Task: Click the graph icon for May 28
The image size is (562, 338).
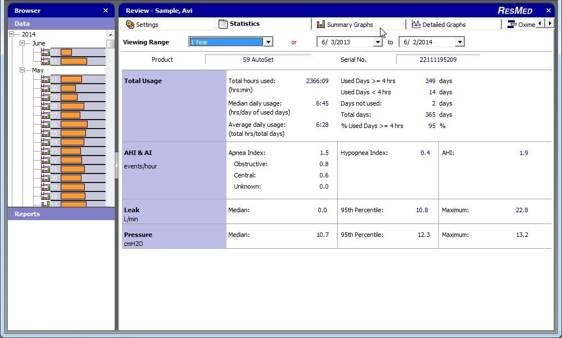Action: point(46,106)
